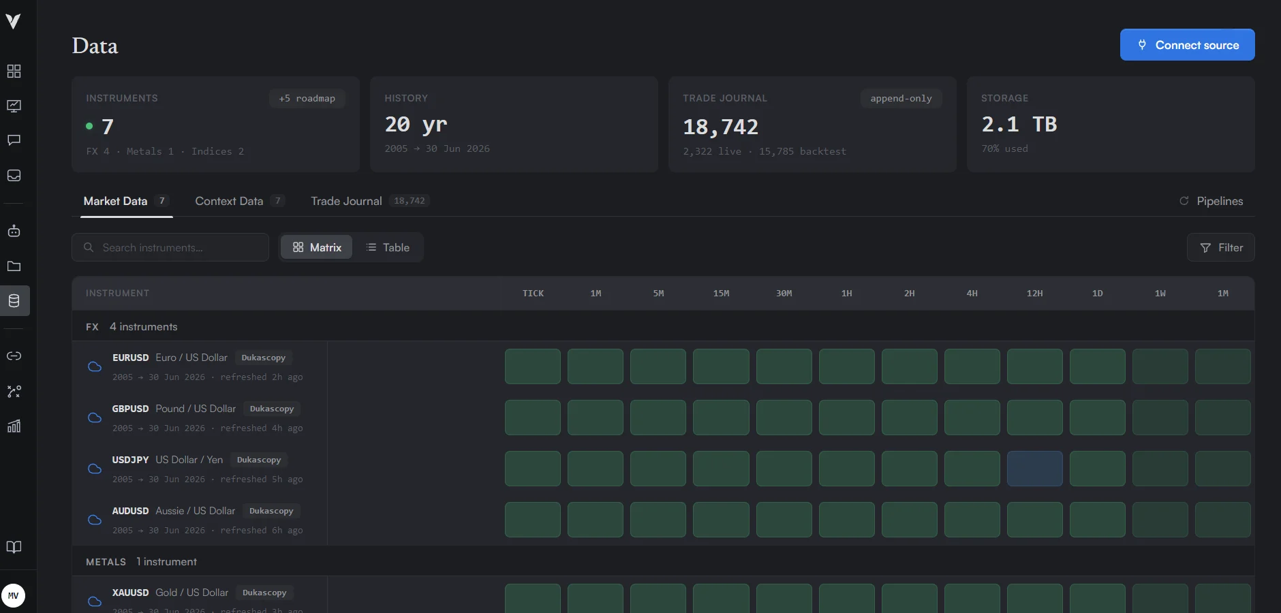Open the chart monitor icon in sidebar
Image resolution: width=1281 pixels, height=613 pixels.
[14, 106]
